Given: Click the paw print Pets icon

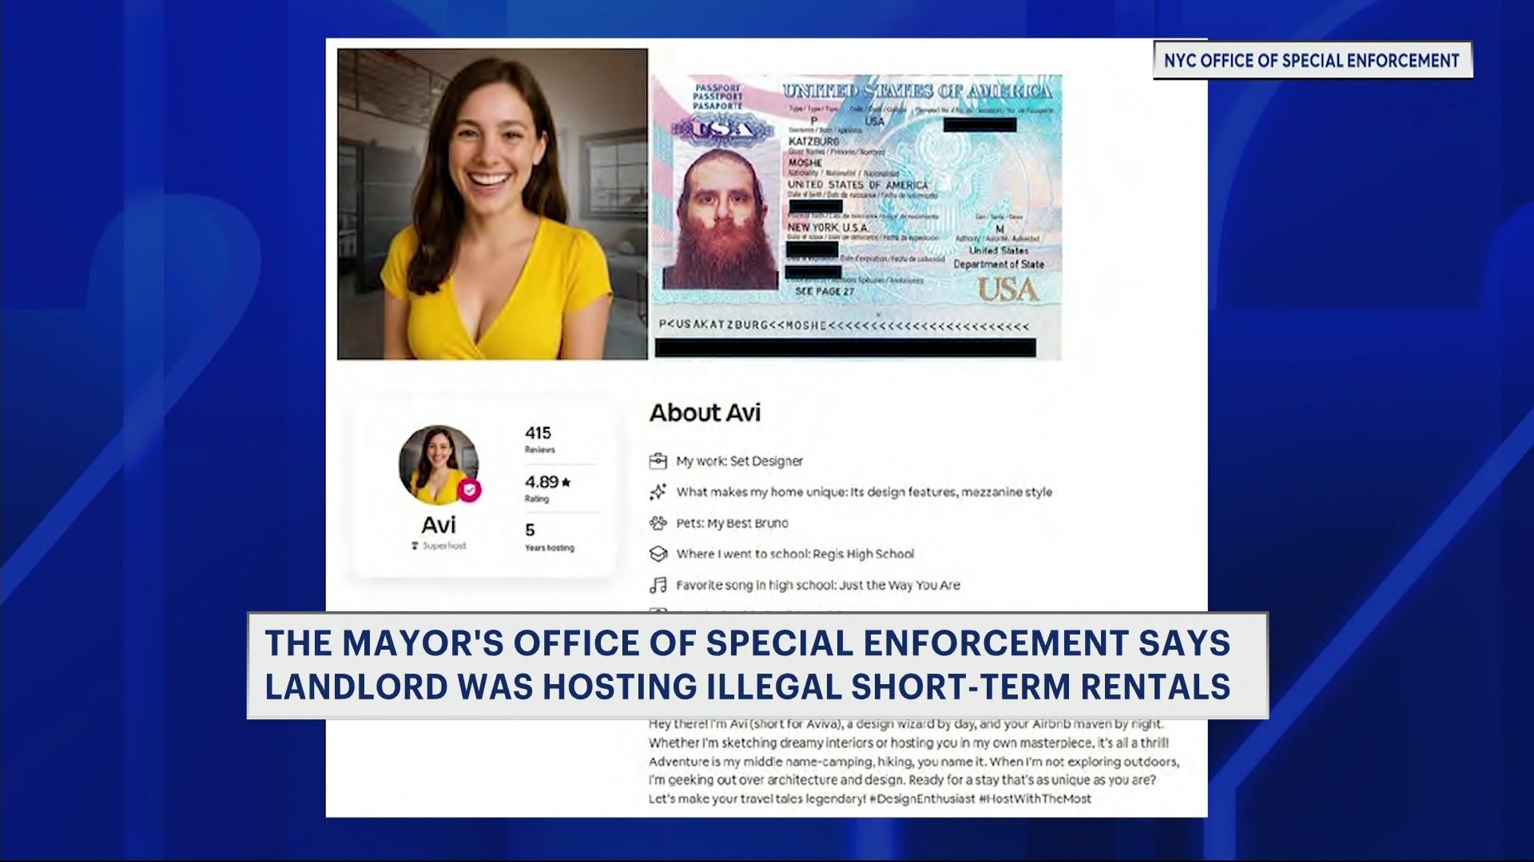Looking at the screenshot, I should pyautogui.click(x=658, y=523).
